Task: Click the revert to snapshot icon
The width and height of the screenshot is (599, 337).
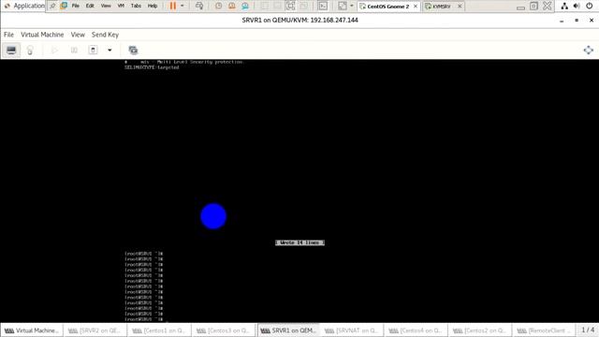Action: 232,6
